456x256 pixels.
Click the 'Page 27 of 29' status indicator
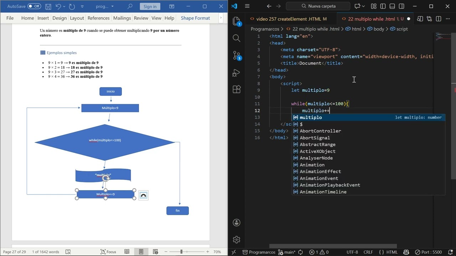[14, 252]
